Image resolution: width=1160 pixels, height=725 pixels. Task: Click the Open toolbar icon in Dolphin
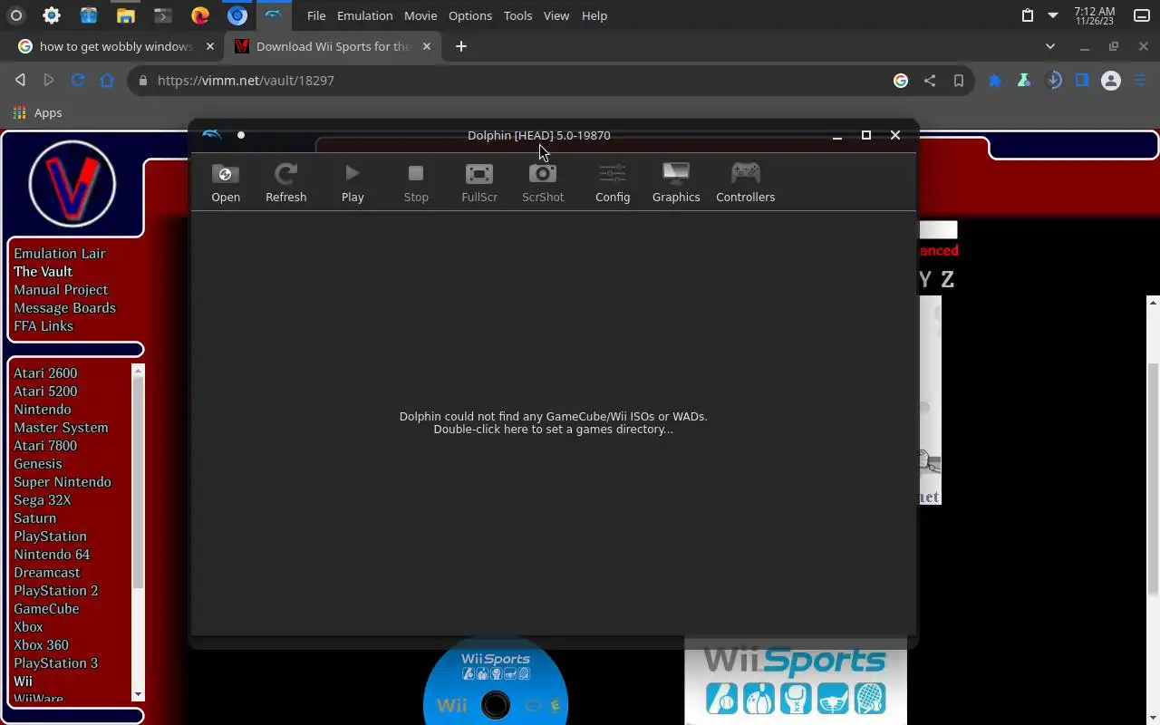[x=226, y=182]
